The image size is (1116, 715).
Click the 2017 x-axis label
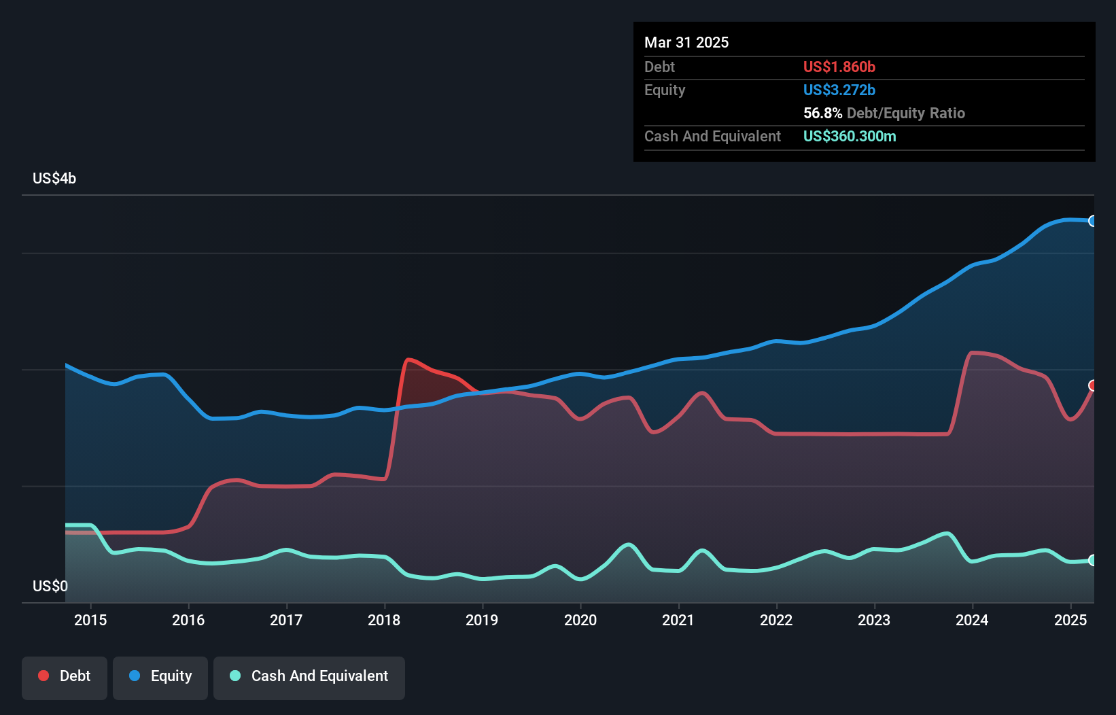point(286,620)
